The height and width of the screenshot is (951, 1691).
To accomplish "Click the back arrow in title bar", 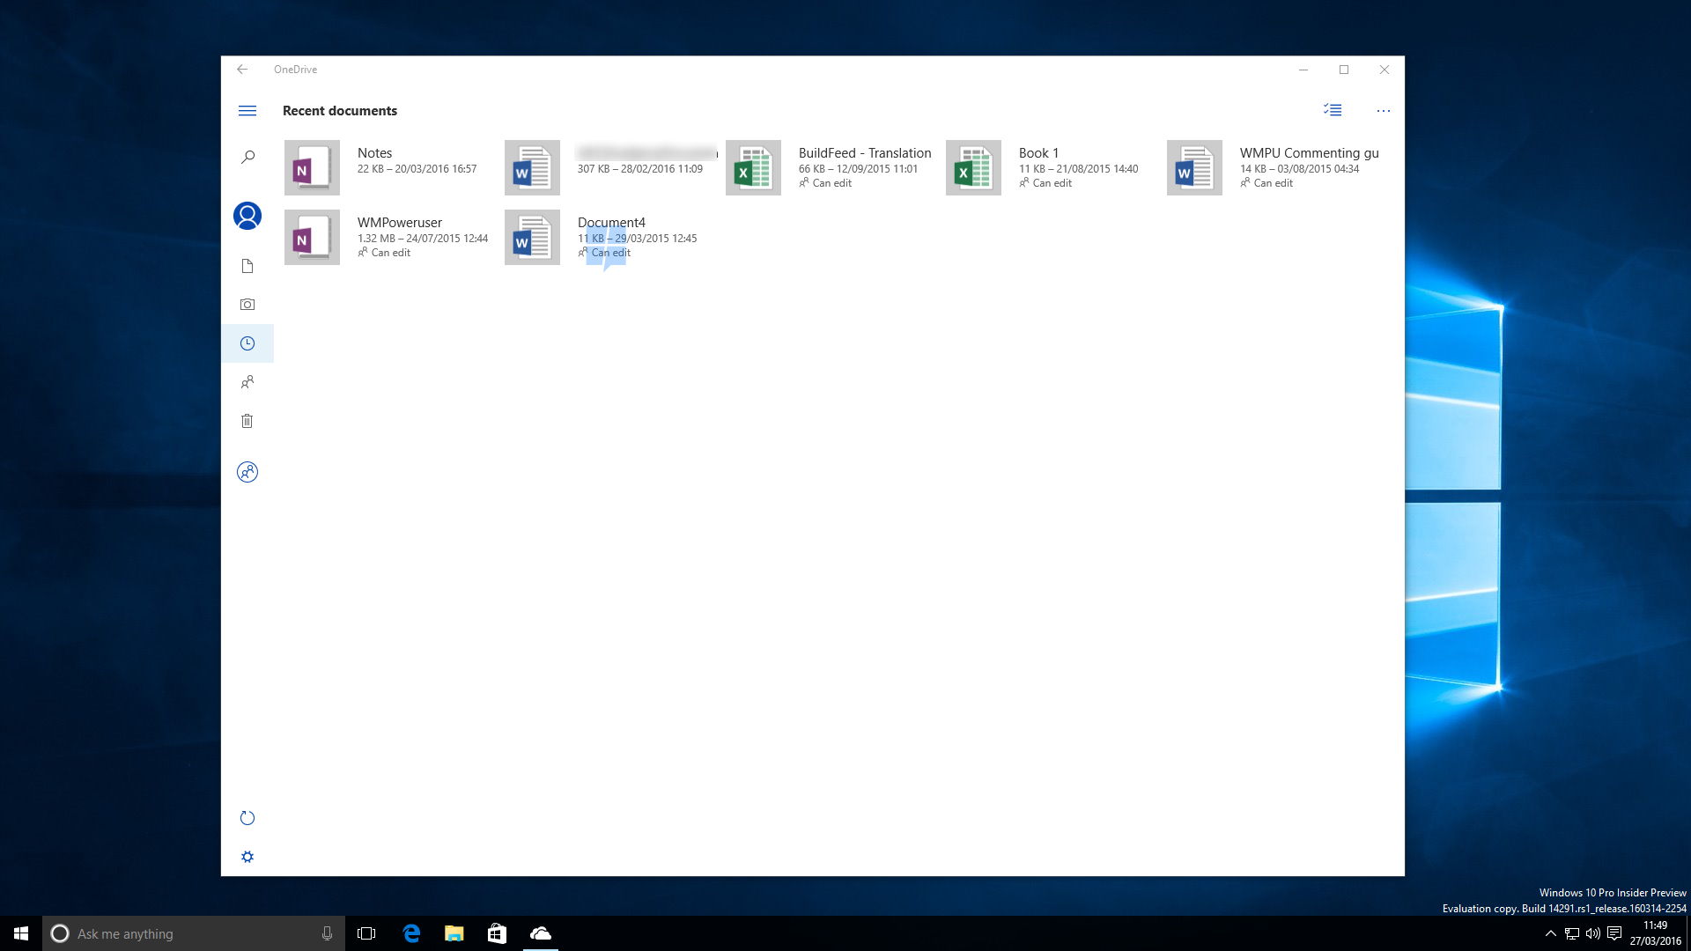I will [x=242, y=70].
